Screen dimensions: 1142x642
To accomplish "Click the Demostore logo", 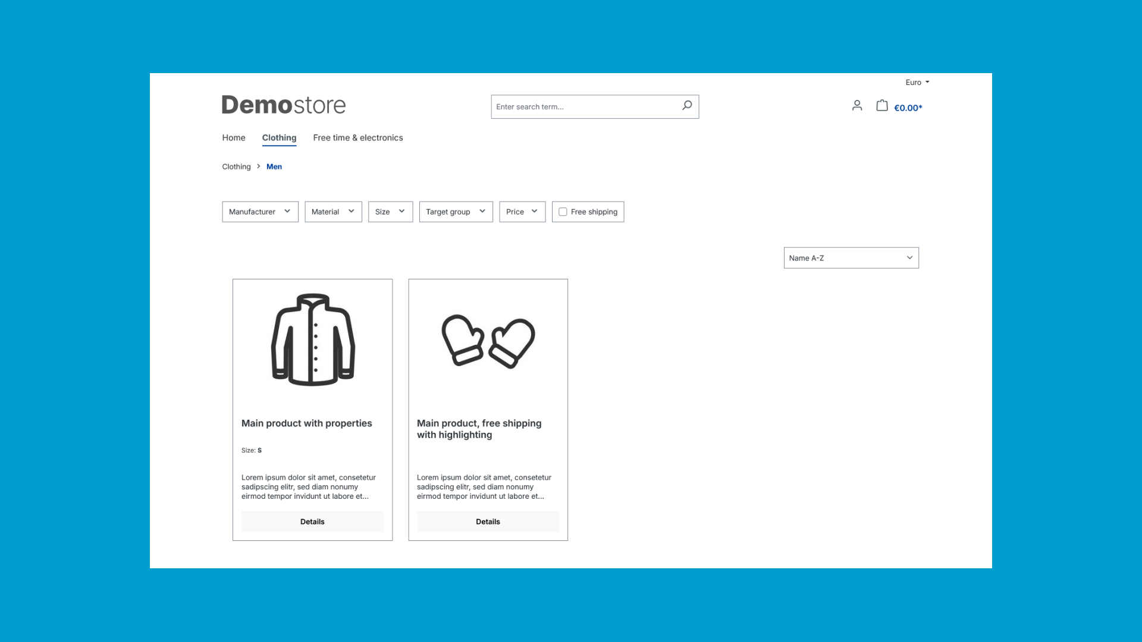I will pyautogui.click(x=284, y=105).
